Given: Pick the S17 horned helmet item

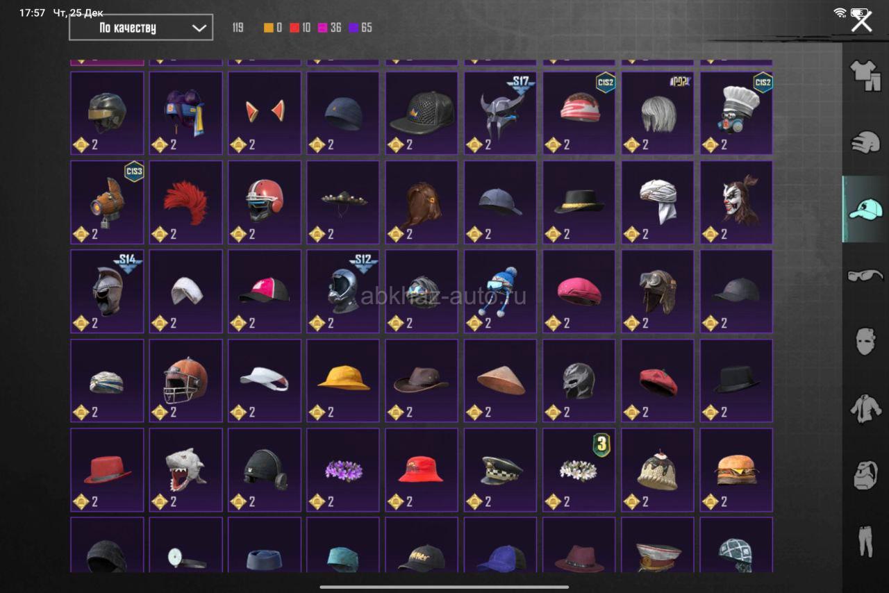Looking at the screenshot, I should click(x=500, y=113).
